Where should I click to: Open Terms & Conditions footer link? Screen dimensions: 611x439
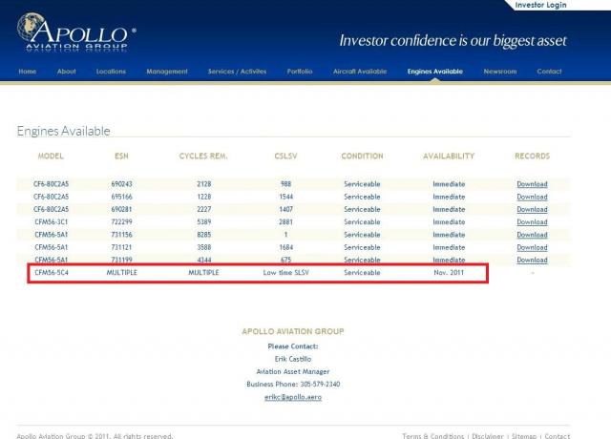pos(432,436)
